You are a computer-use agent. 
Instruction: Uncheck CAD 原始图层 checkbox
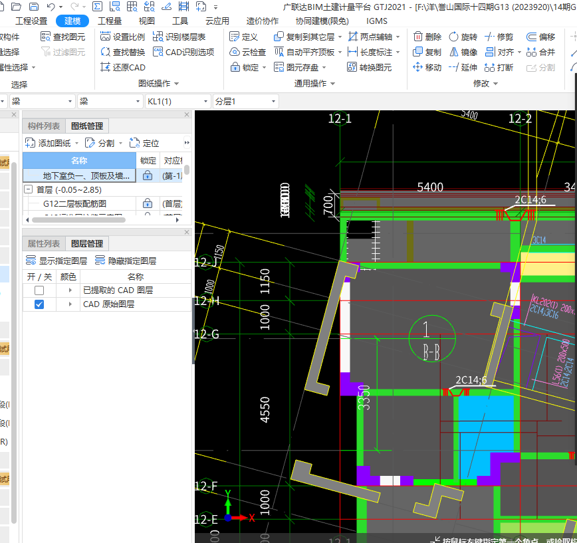tap(39, 304)
